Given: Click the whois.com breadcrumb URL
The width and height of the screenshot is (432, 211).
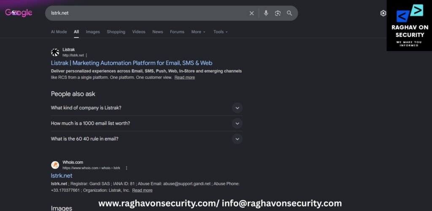Looking at the screenshot, I should point(91,168).
